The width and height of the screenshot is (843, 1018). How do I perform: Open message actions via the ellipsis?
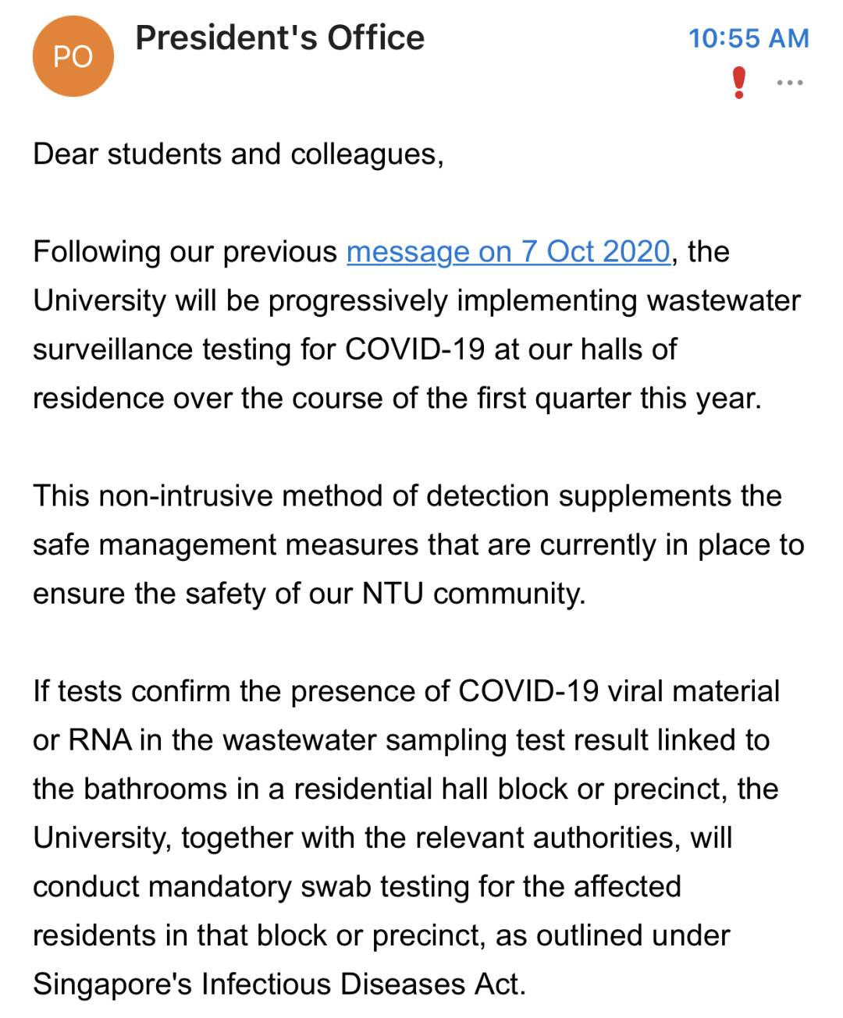(788, 81)
